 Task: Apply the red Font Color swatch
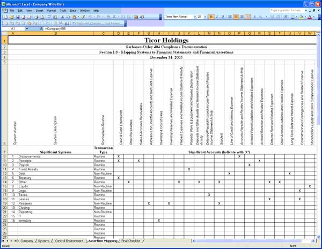310,17
